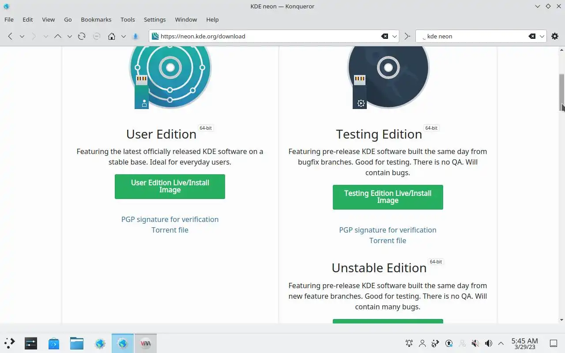Open the clock showing 5:45 AM
This screenshot has height=353, width=565.
[x=524, y=343]
